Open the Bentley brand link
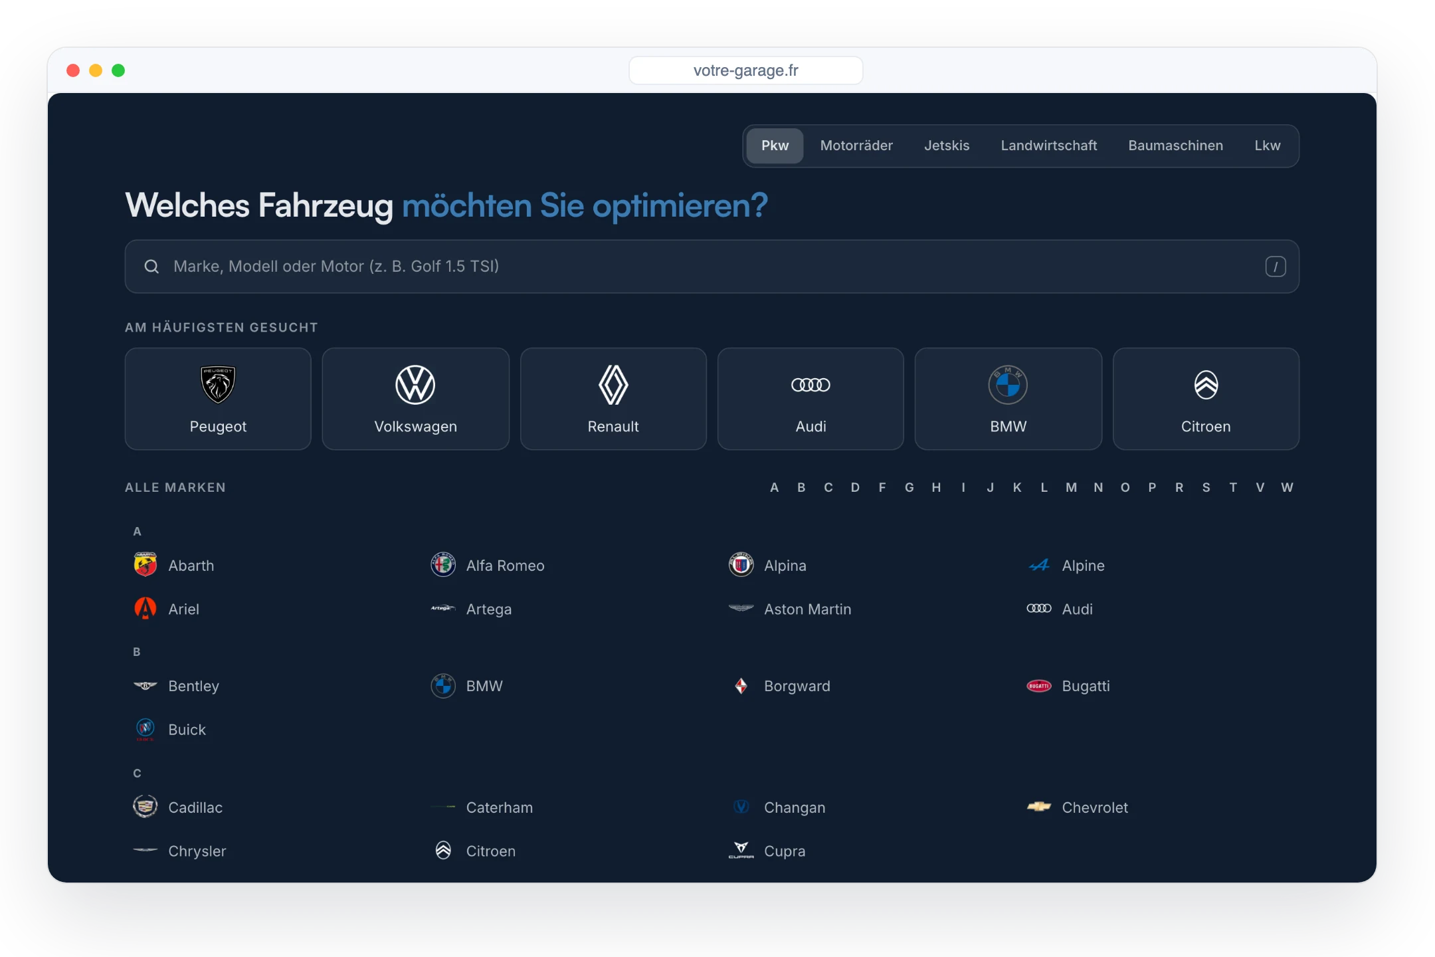Viewport: 1435px width, 957px height. click(177, 686)
